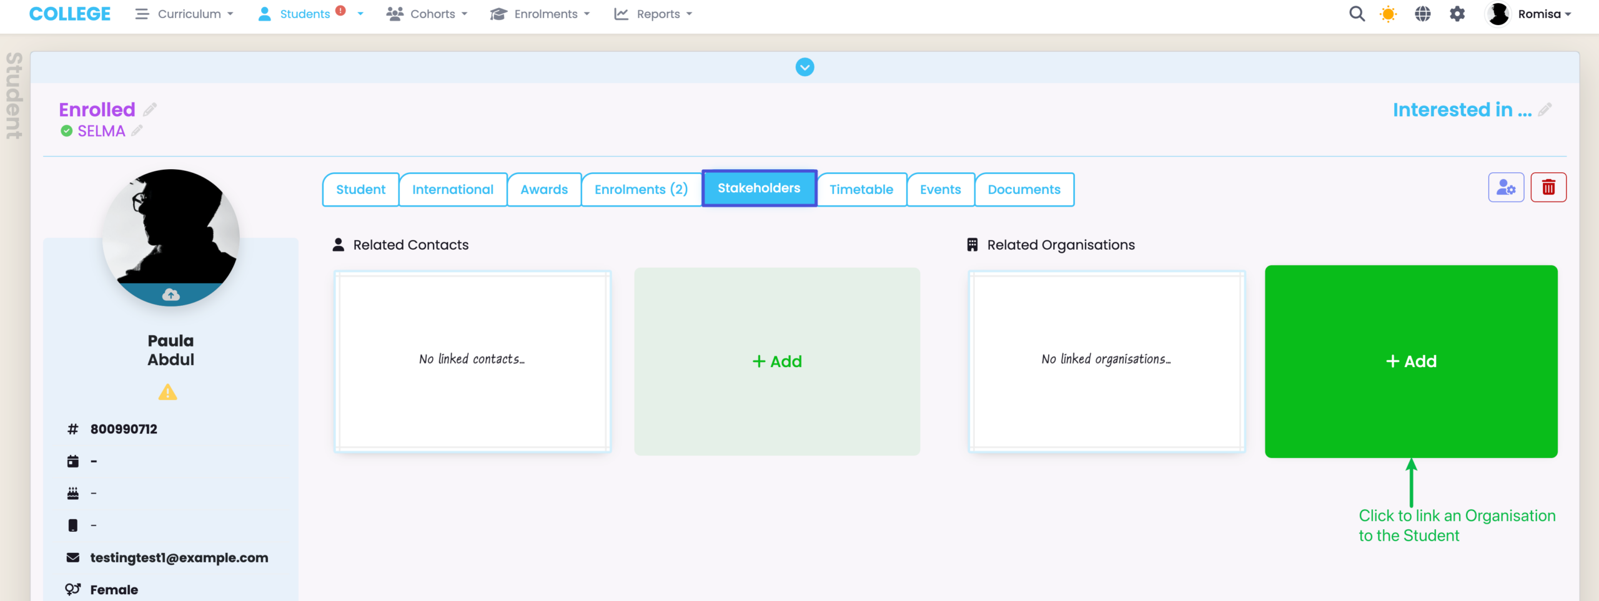Click pencil icon beside Interested in
Image resolution: width=1599 pixels, height=601 pixels.
pyautogui.click(x=1545, y=110)
